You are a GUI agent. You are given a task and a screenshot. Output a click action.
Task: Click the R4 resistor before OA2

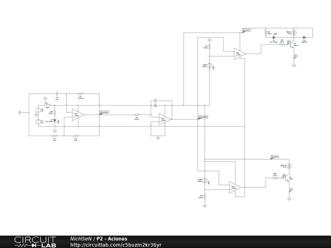(x=137, y=115)
